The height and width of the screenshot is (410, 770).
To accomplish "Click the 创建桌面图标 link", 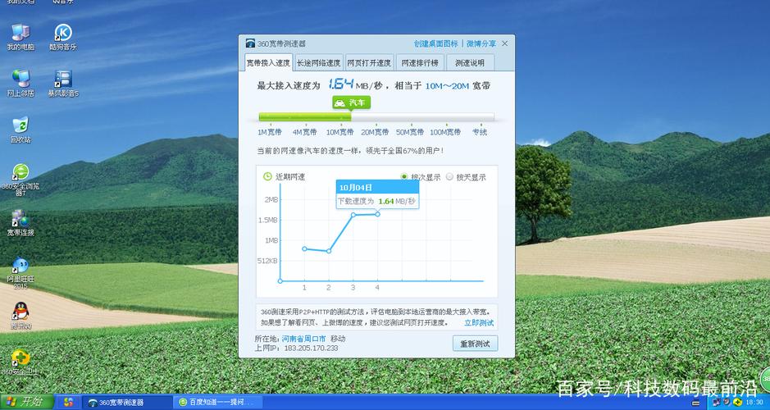I will 435,43.
